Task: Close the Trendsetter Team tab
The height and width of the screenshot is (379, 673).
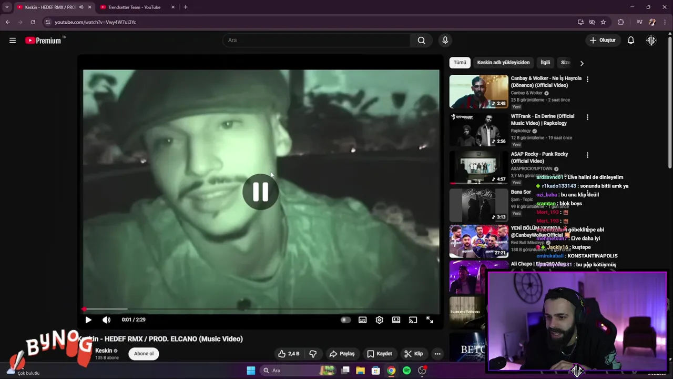Action: coord(173,7)
